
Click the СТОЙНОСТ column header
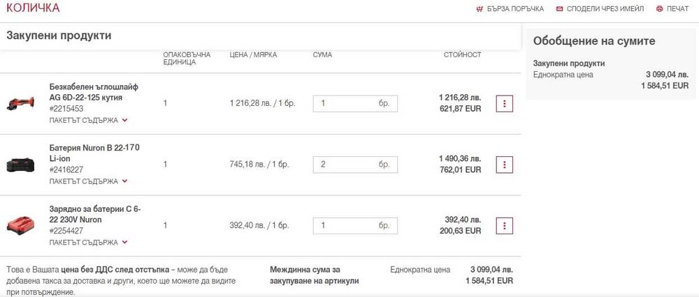(462, 54)
